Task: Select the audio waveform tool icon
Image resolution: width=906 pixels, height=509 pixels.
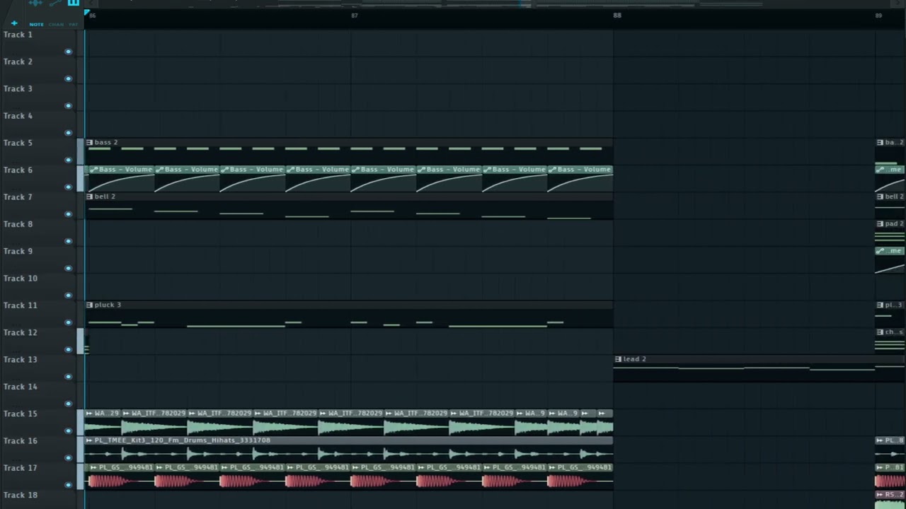Action: [x=35, y=3]
